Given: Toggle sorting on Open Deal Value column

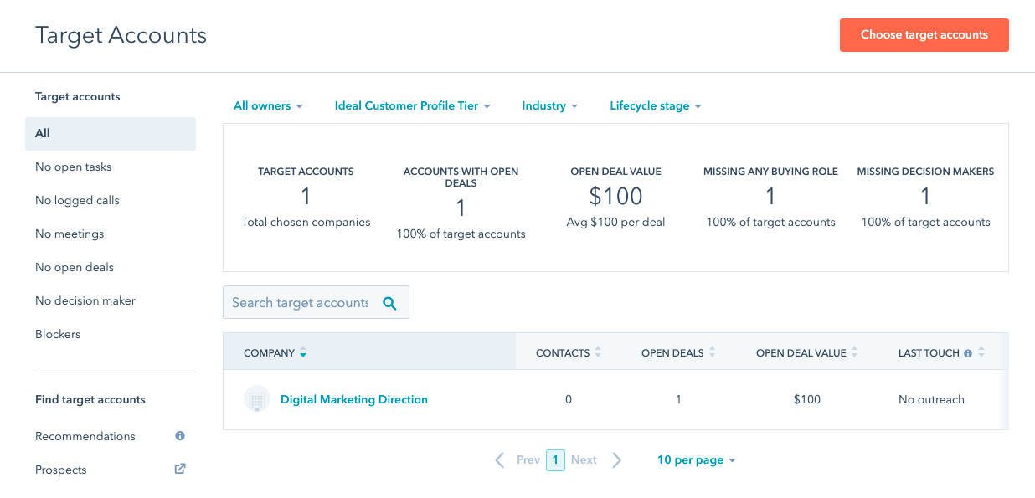Looking at the screenshot, I should tap(854, 352).
